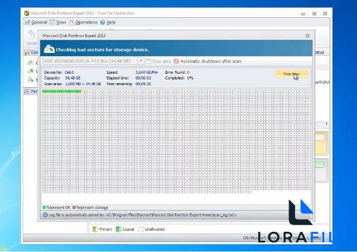The height and width of the screenshot is (252, 357).
Task: Click the right arrow in main window panel
Action: [x=327, y=124]
